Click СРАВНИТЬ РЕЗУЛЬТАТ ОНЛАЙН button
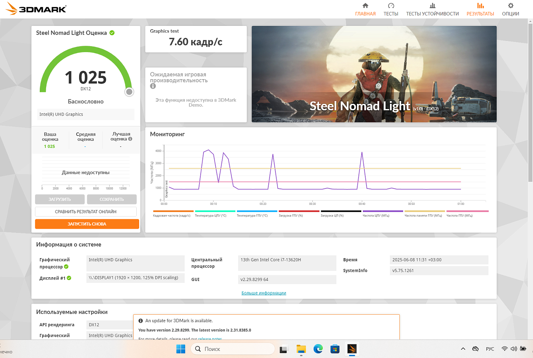The width and height of the screenshot is (533, 358). (86, 212)
